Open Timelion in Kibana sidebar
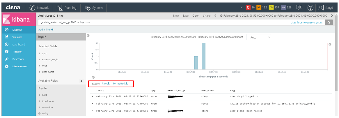 pyautogui.click(x=17, y=52)
